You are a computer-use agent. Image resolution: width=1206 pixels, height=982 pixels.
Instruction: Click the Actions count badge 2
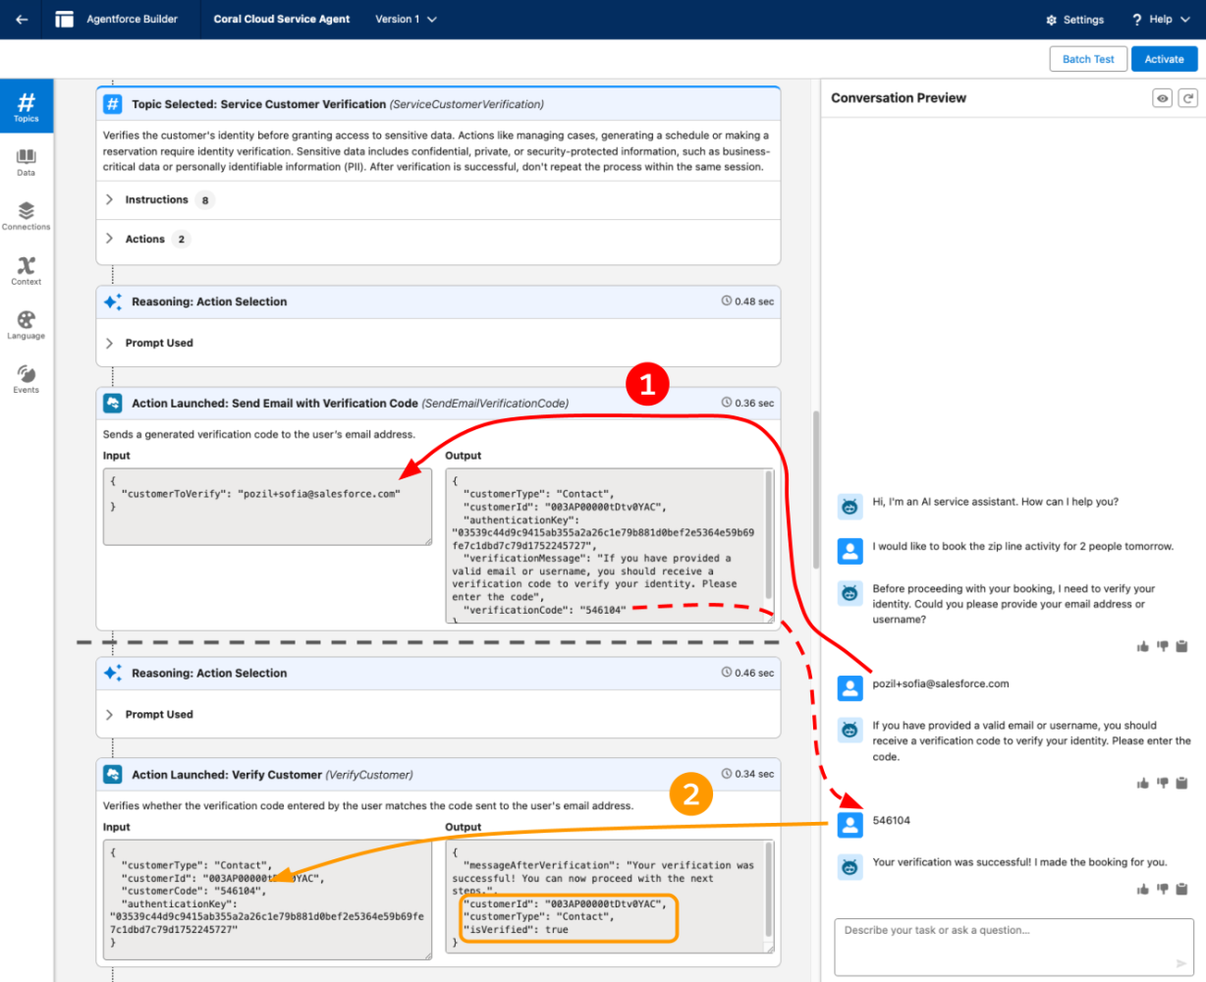pyautogui.click(x=181, y=240)
